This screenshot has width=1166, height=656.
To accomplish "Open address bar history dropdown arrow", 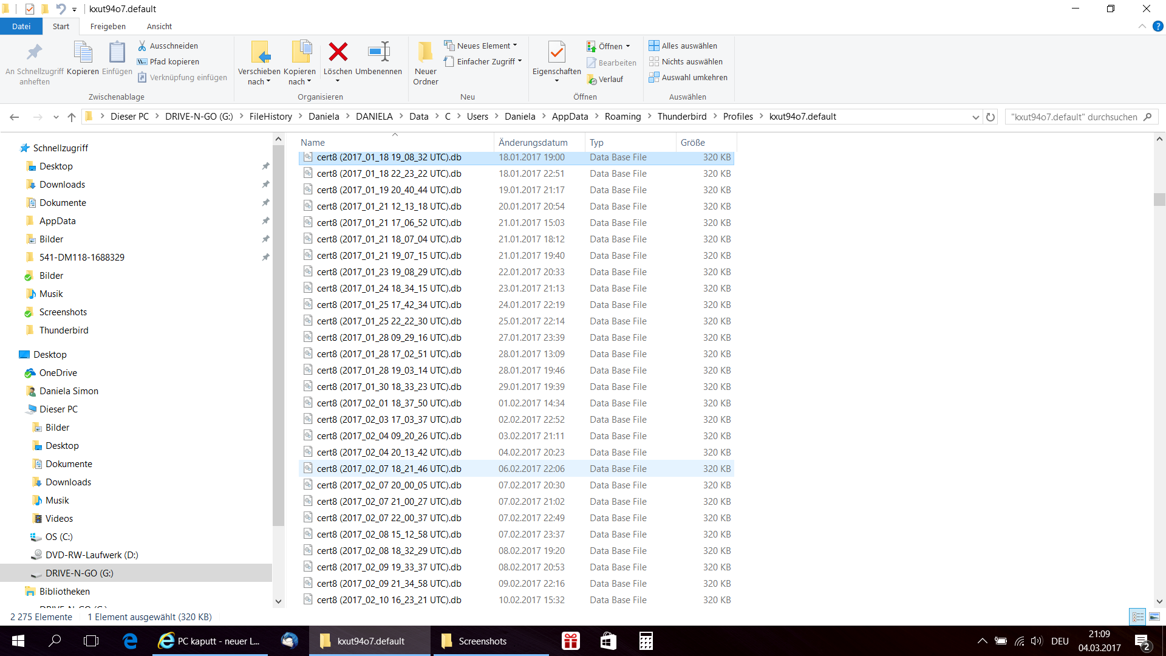I will (975, 117).
